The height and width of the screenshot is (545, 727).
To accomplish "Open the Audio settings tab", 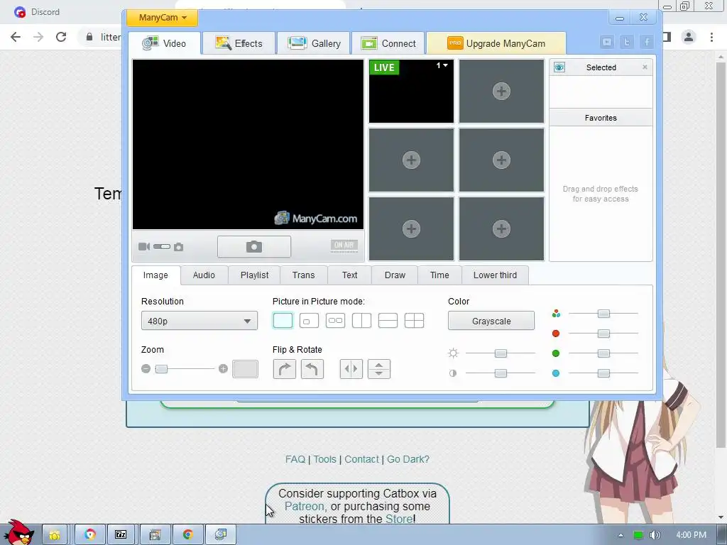I will 204,275.
